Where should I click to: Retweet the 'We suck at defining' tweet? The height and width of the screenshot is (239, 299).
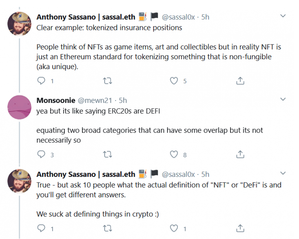point(107,228)
